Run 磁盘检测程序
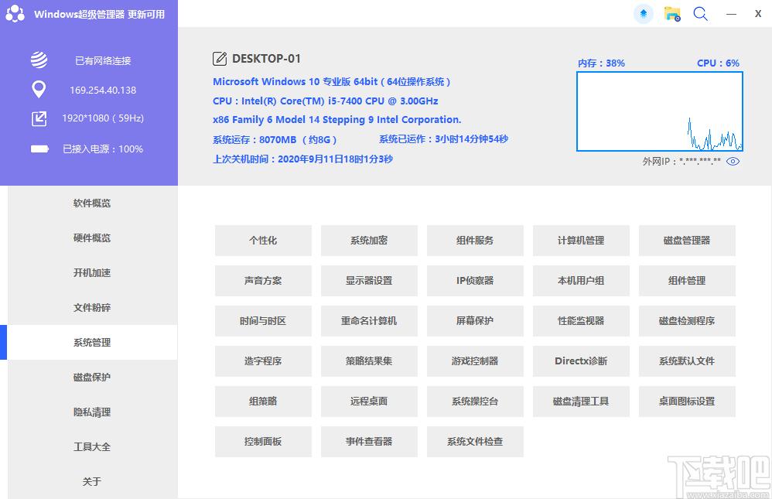772x499 pixels. coord(687,321)
